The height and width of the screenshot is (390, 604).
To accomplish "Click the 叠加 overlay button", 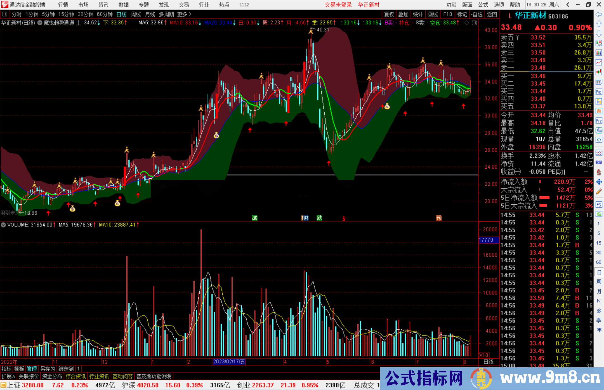I will point(404,14).
